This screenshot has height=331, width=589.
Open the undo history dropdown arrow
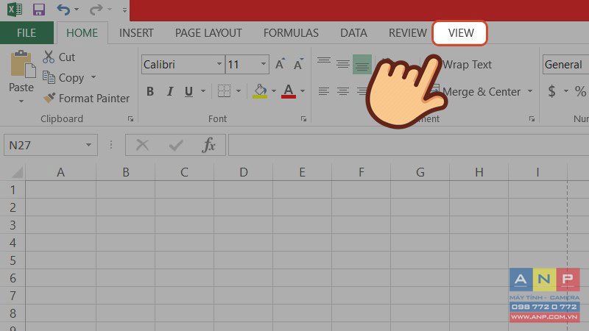point(77,10)
